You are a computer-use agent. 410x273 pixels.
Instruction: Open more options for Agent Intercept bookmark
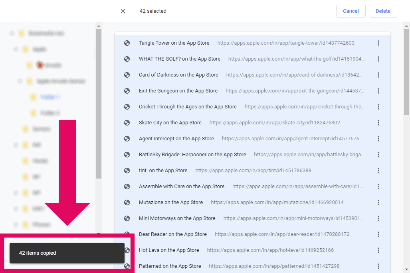click(378, 139)
